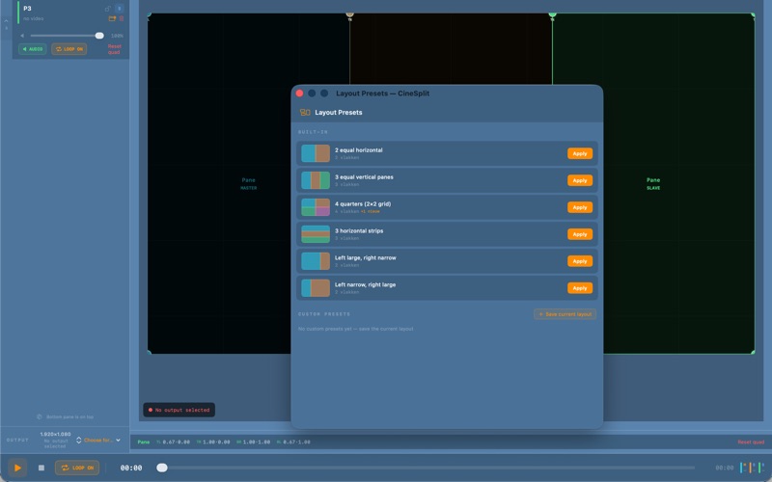Toggle LOOP ON in the P3 panel
This screenshot has height=482, width=772.
tap(69, 49)
